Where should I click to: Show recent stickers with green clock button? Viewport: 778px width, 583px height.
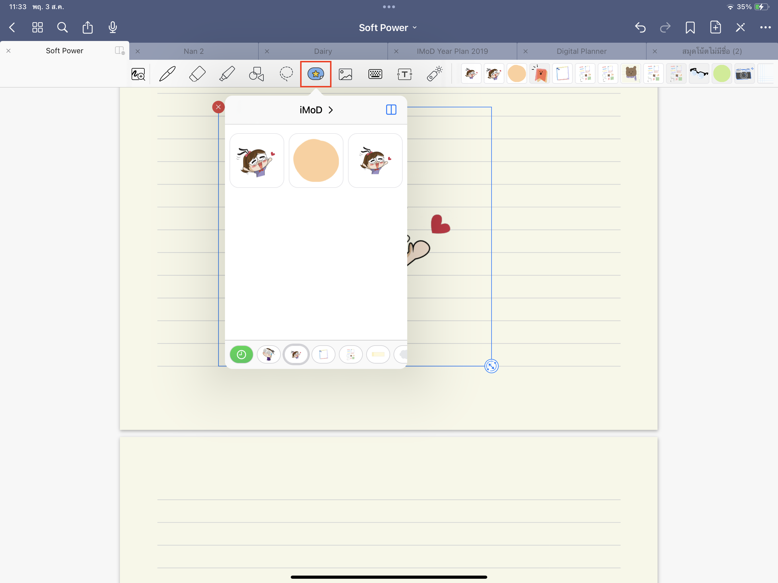241,354
